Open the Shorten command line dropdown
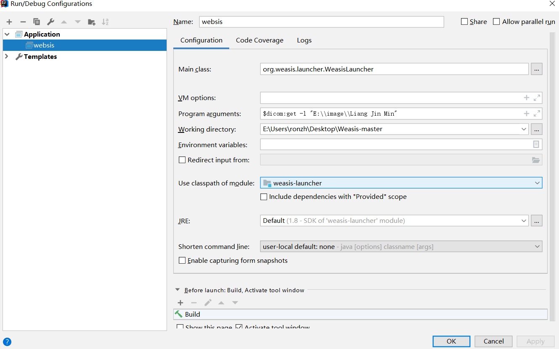559x349 pixels. pos(537,246)
